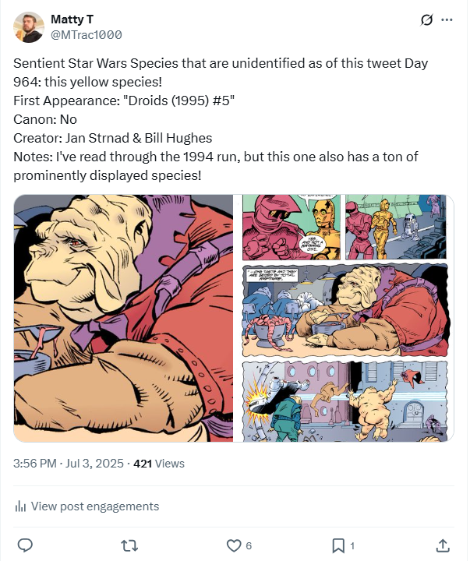Click the 3:56 PM Jul 3, 2025 timestamp
This screenshot has width=470, height=561.
click(x=70, y=464)
